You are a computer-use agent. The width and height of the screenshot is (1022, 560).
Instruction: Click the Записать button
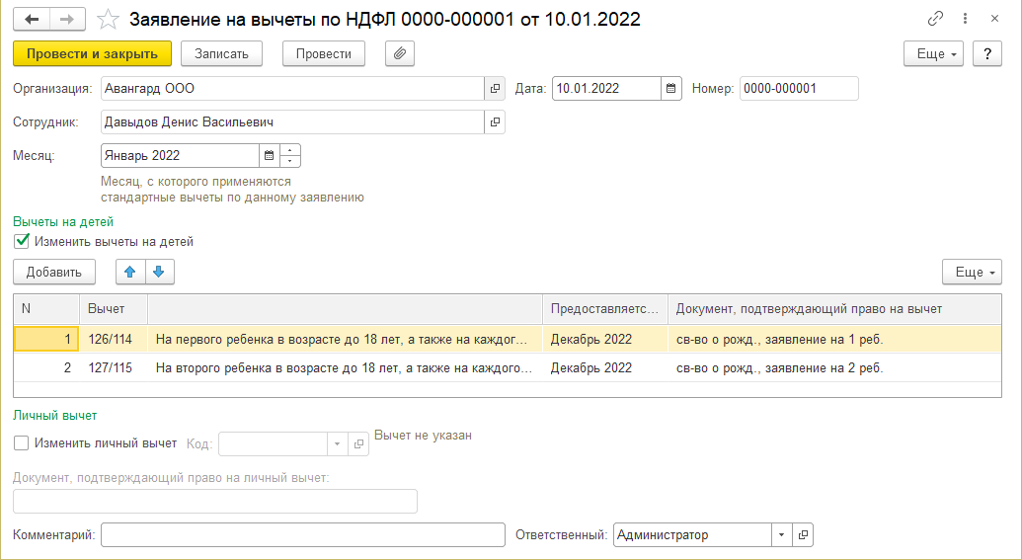coord(221,53)
